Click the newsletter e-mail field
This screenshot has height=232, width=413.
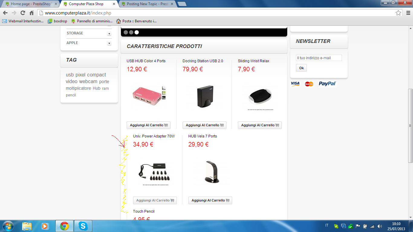tap(319, 58)
